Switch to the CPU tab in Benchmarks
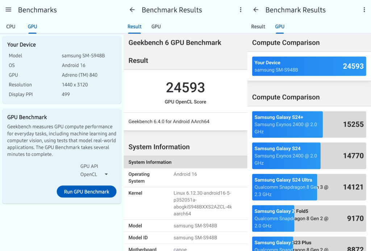The image size is (371, 251). 11,26
